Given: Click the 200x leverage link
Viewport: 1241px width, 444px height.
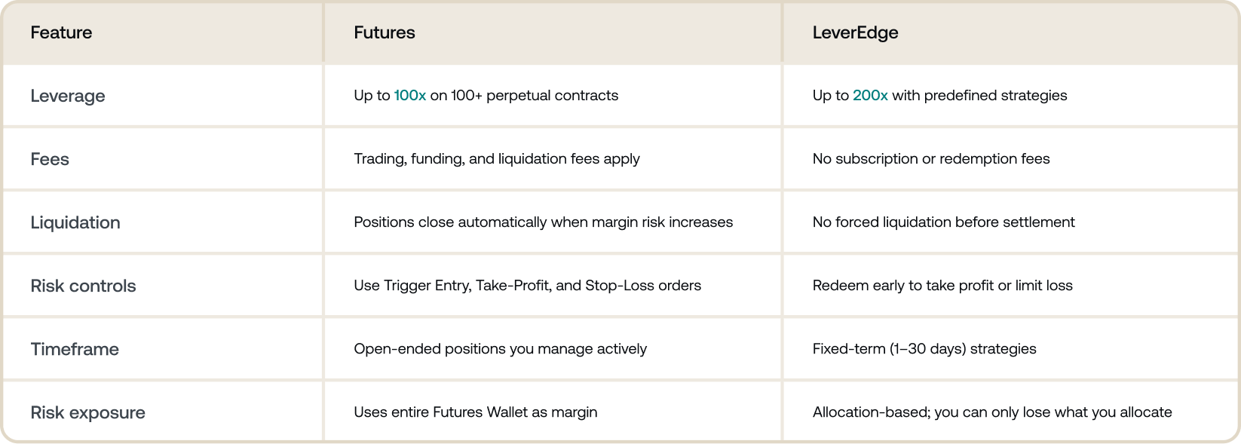Looking at the screenshot, I should [869, 96].
